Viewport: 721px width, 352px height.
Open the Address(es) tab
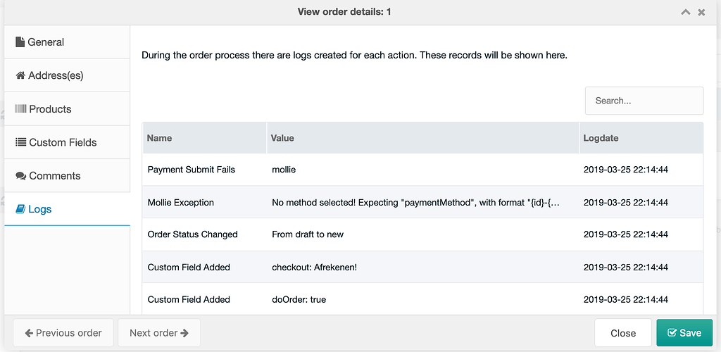[x=67, y=75]
